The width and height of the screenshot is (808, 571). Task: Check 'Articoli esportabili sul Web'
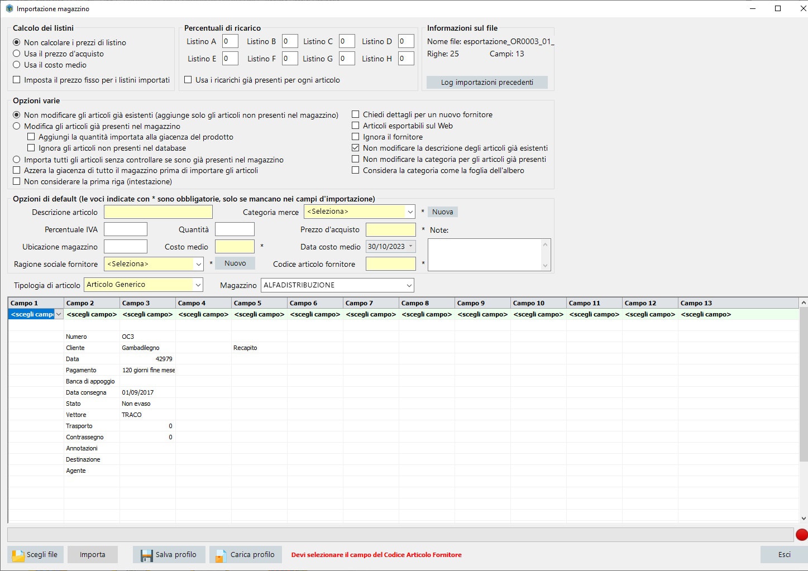(356, 126)
